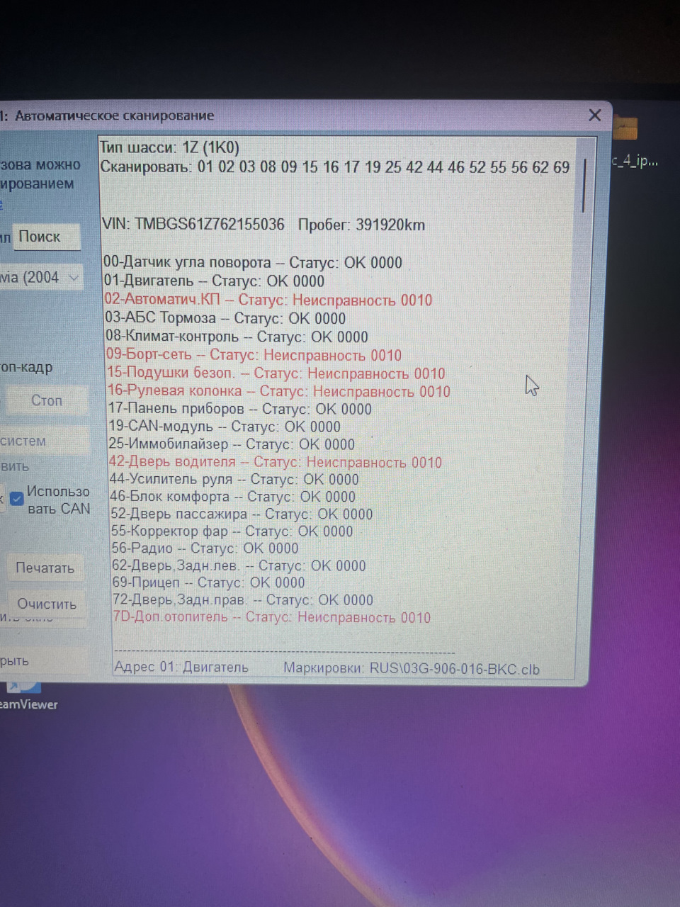Click the Пробег: 391920km text

[x=361, y=225]
